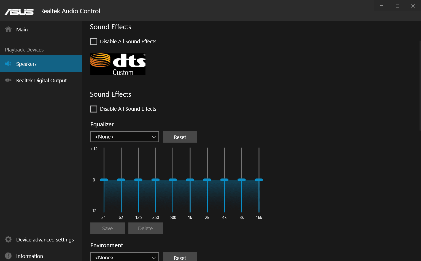Click the Delete equalizer preset button
This screenshot has width=421, height=261.
tap(145, 228)
